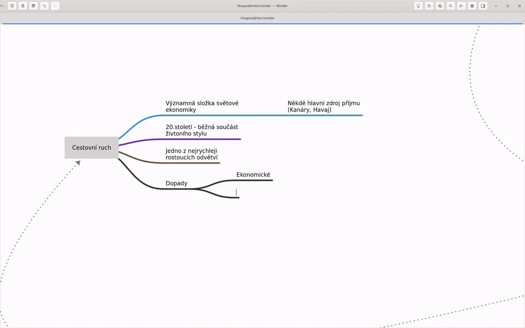
Task: Close the Minder window
Action: [x=520, y=5]
